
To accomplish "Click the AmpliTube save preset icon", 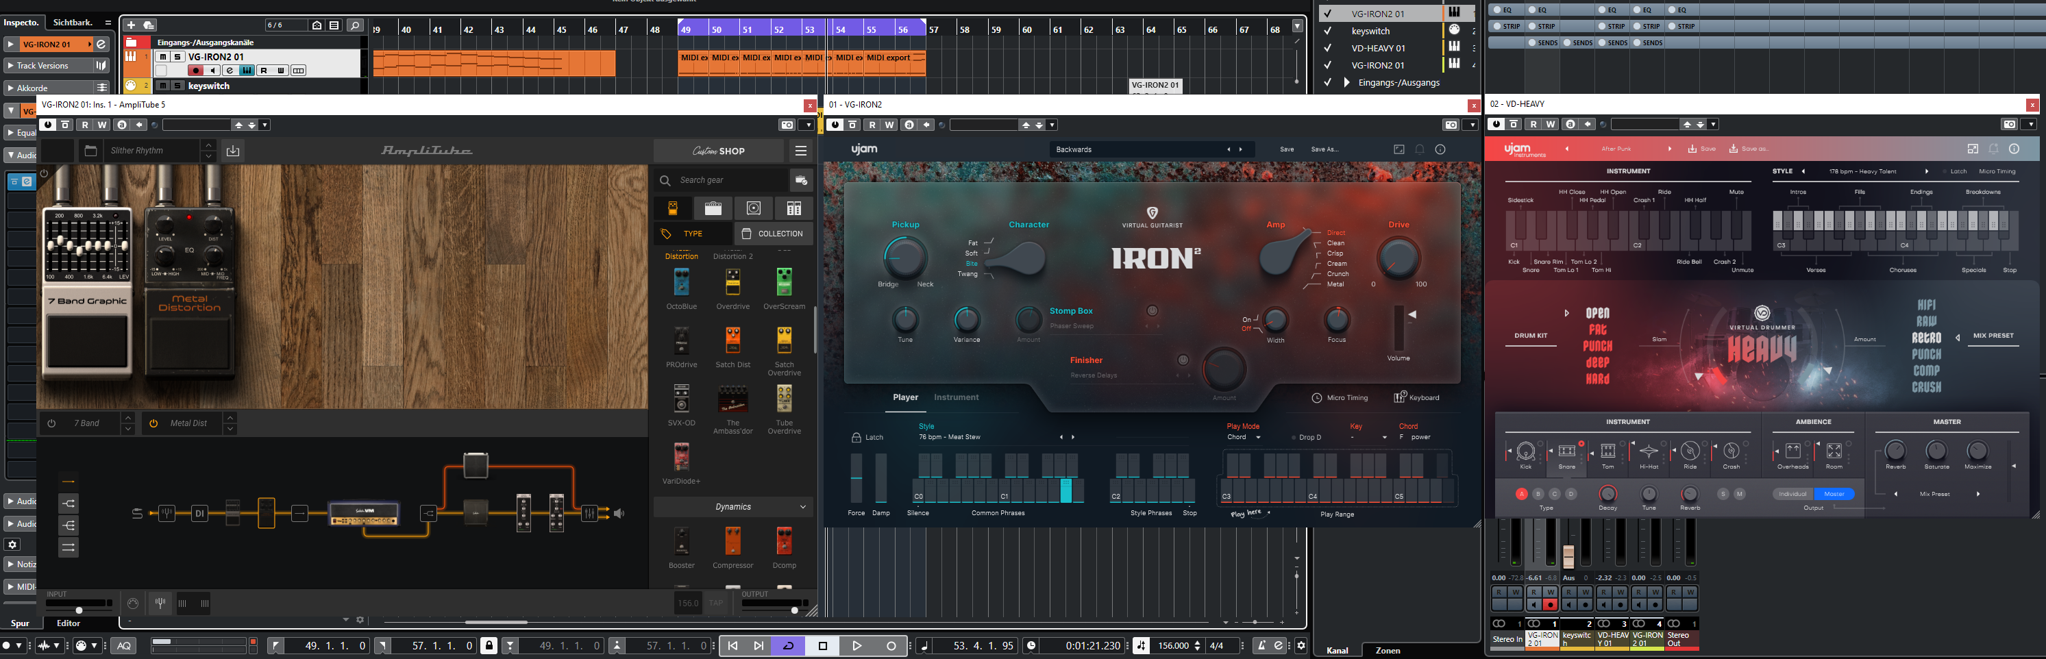I will point(233,151).
